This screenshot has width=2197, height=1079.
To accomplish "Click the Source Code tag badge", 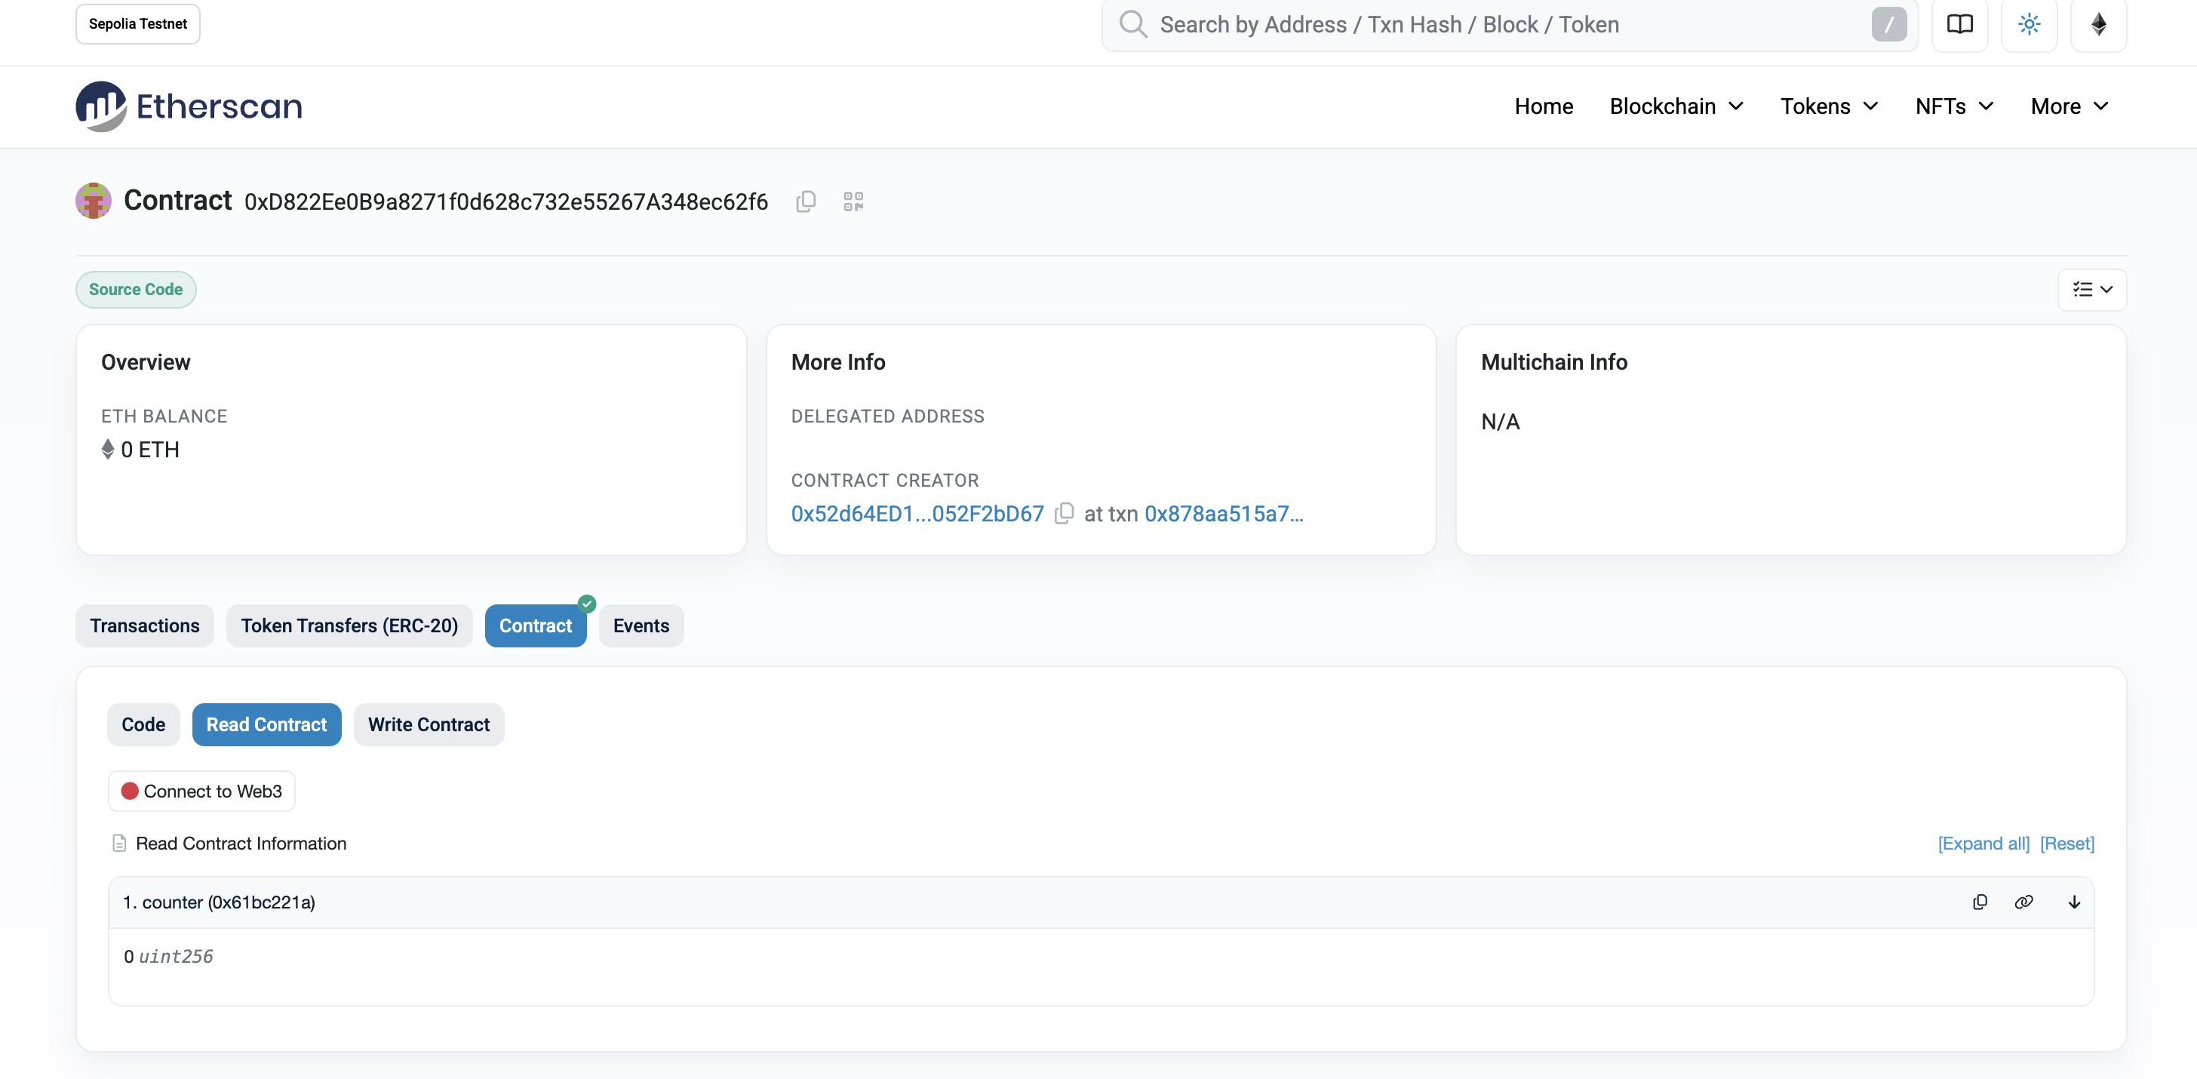I will pyautogui.click(x=136, y=289).
